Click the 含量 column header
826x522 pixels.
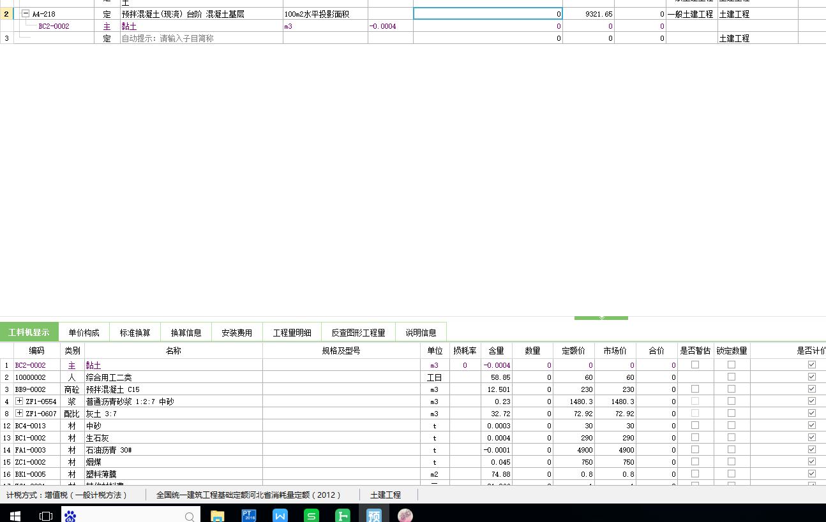click(x=496, y=351)
